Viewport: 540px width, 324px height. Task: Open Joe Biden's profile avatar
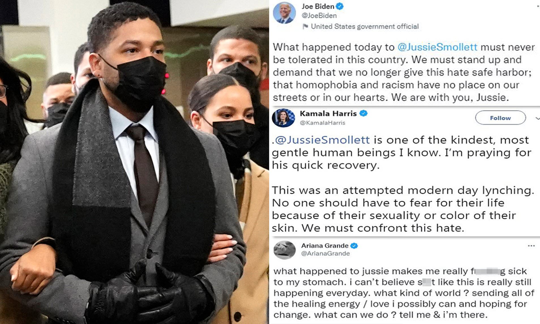(284, 13)
